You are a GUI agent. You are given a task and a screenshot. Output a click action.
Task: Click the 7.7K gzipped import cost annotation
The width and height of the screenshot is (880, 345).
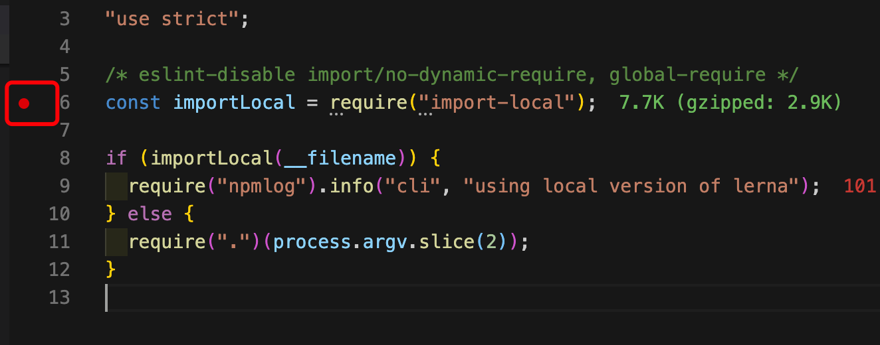click(x=730, y=103)
